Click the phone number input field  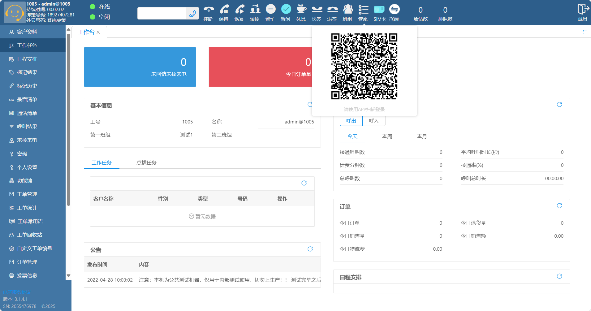(x=162, y=13)
